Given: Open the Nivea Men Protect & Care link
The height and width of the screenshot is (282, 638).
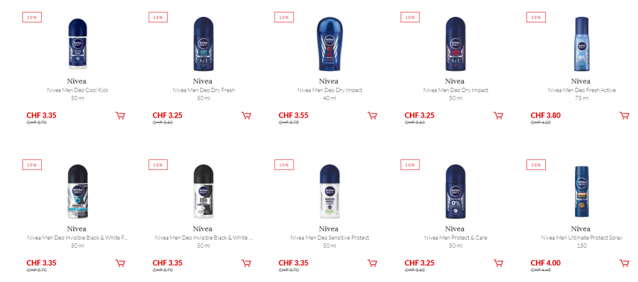Looking at the screenshot, I should 455,238.
